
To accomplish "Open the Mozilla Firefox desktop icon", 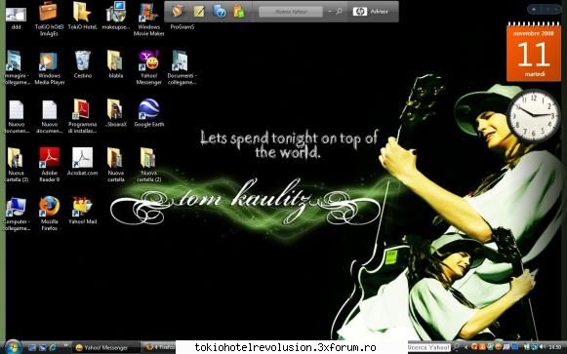I will pos(49,213).
